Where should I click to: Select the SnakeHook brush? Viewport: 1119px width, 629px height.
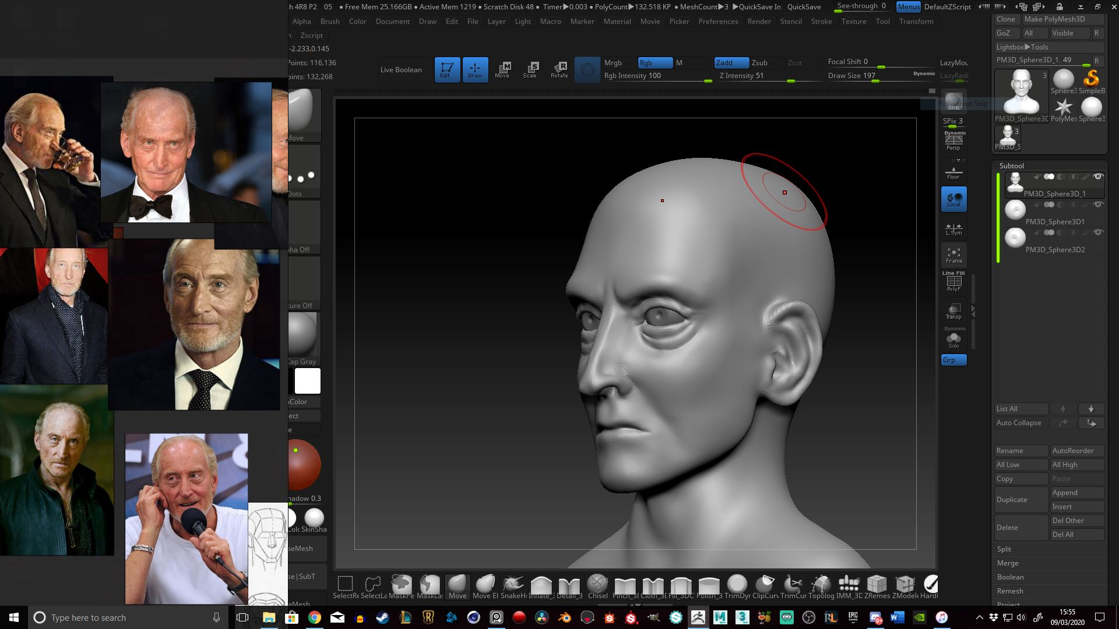click(513, 586)
